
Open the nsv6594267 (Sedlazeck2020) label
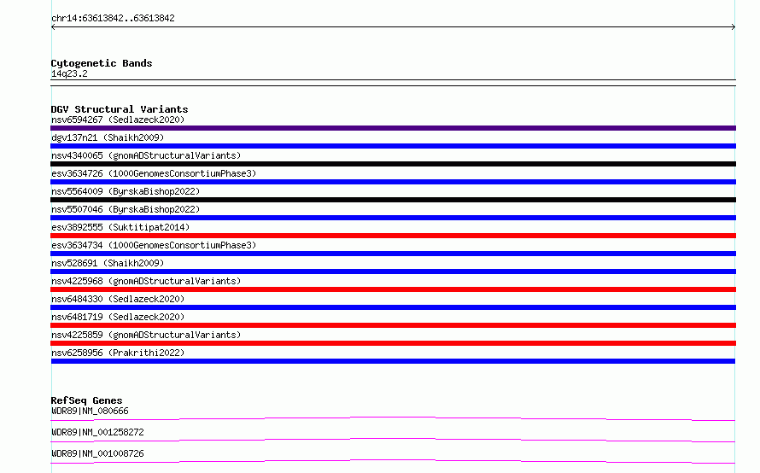(118, 120)
